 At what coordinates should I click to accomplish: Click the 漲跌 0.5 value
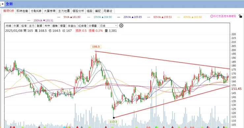click(81, 31)
